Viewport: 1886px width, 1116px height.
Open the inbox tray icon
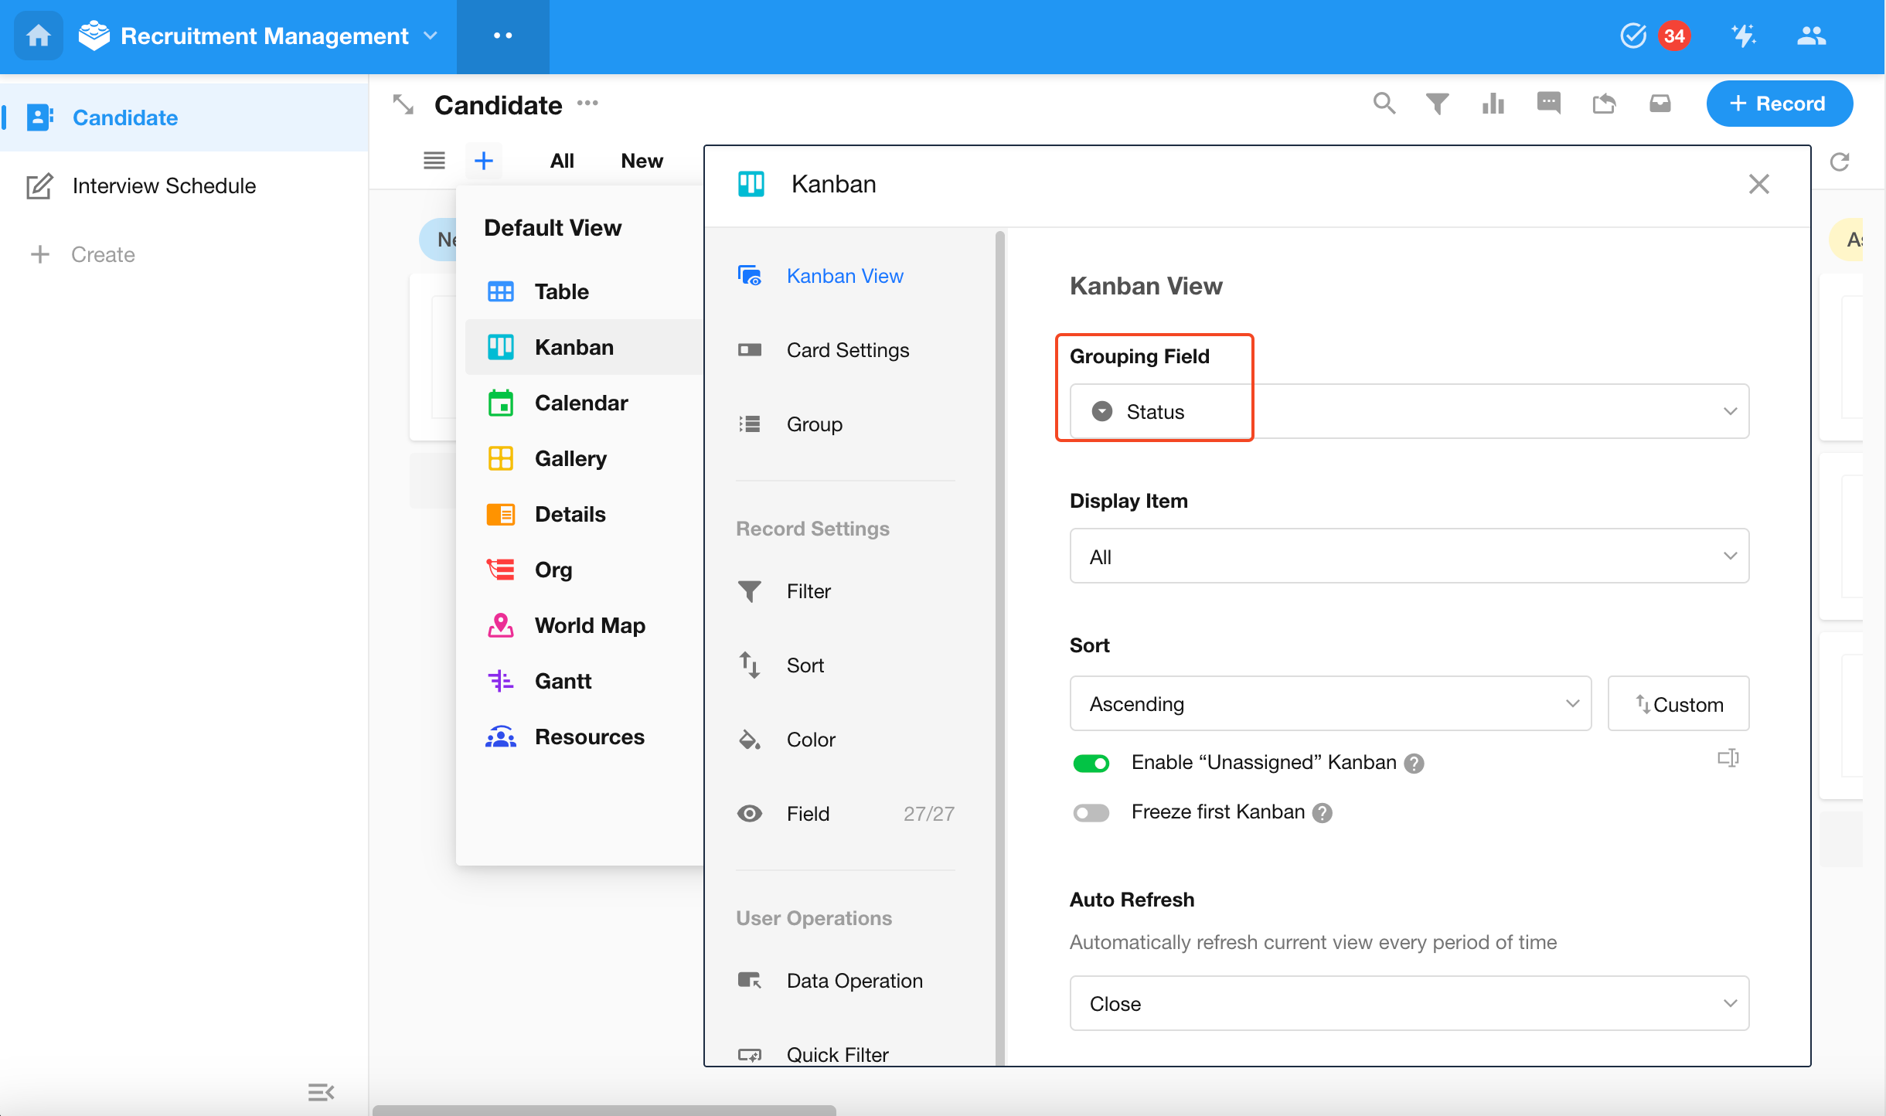(x=1660, y=104)
